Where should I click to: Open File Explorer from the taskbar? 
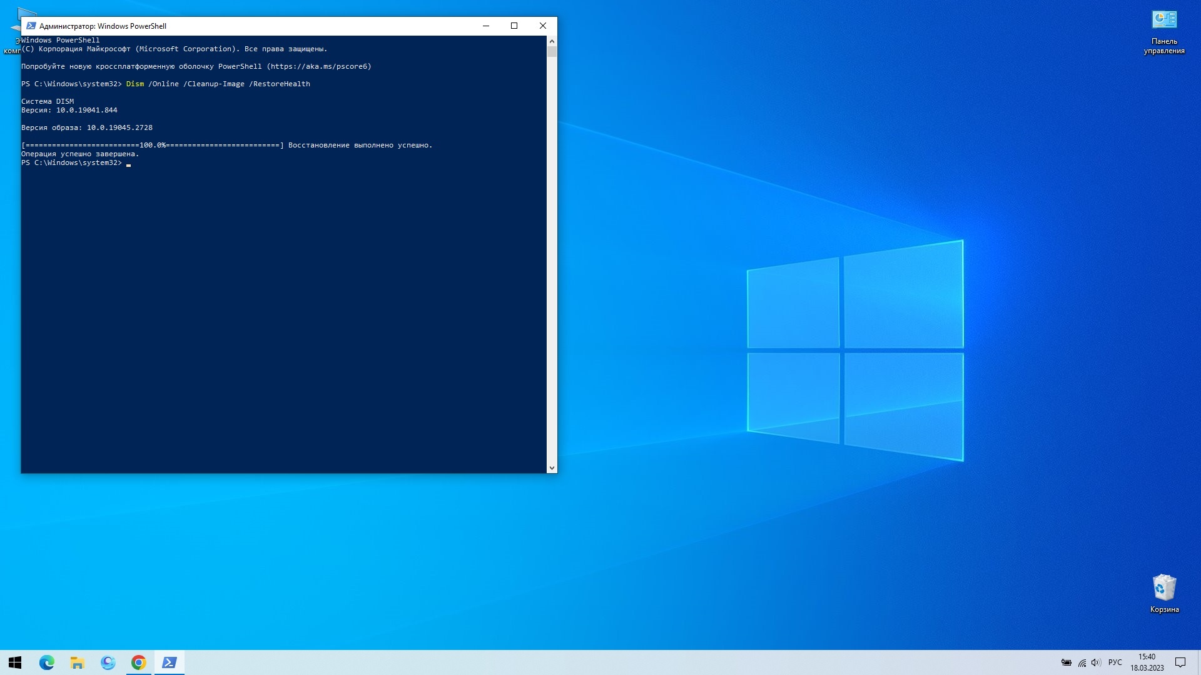click(x=78, y=662)
